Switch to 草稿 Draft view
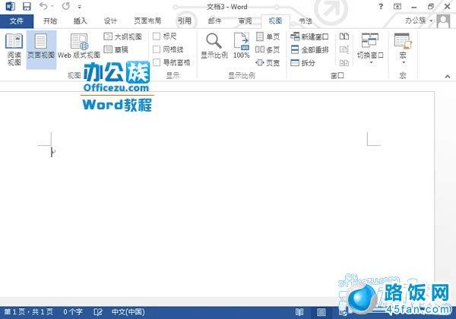The image size is (456, 319). coord(116,49)
